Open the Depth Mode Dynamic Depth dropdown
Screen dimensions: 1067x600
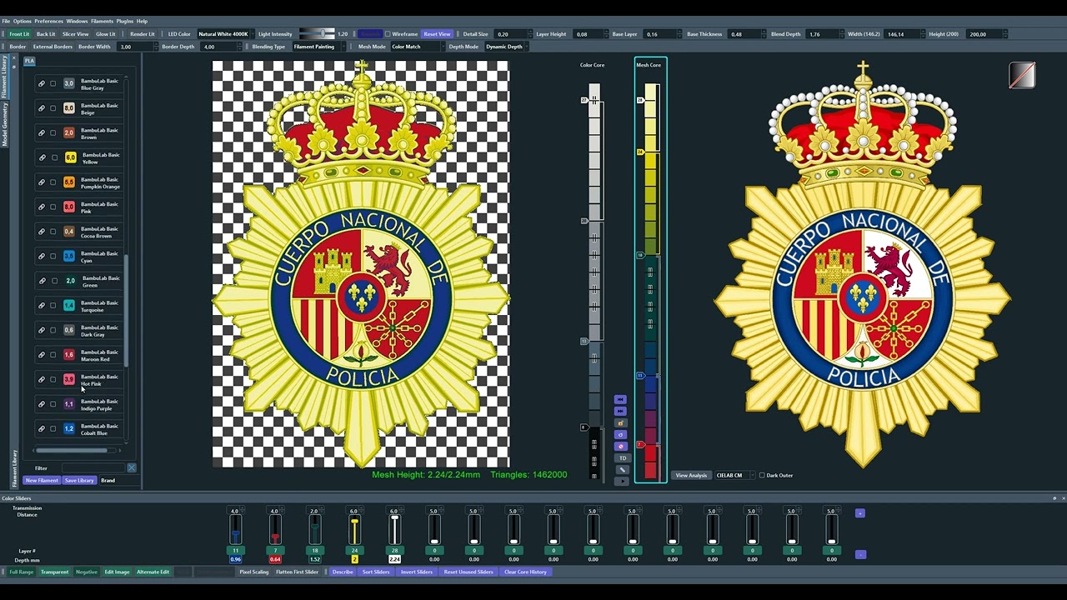click(x=506, y=47)
